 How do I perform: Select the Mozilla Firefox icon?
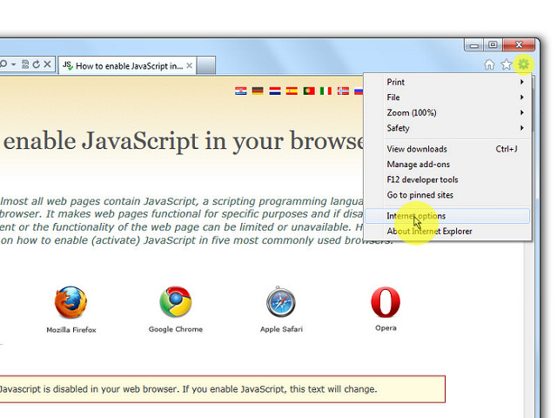coord(71,303)
